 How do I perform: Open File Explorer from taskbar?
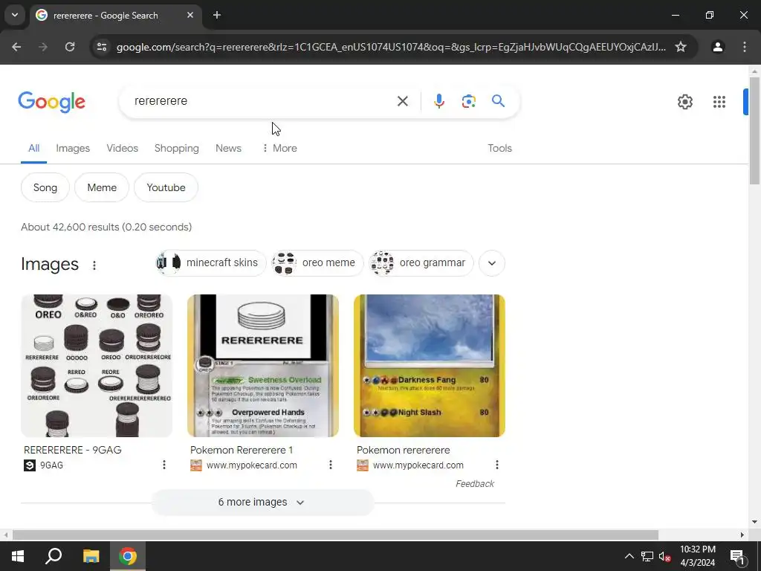(91, 556)
